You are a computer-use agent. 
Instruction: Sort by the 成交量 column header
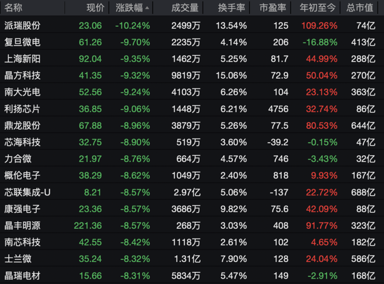pos(185,8)
